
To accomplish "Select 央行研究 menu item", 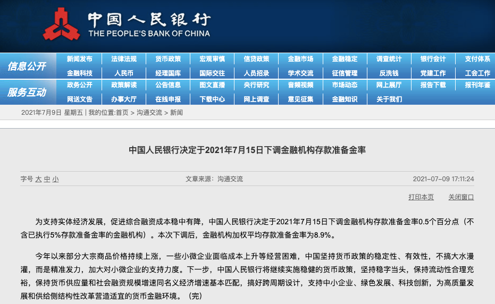I will click(x=256, y=85).
